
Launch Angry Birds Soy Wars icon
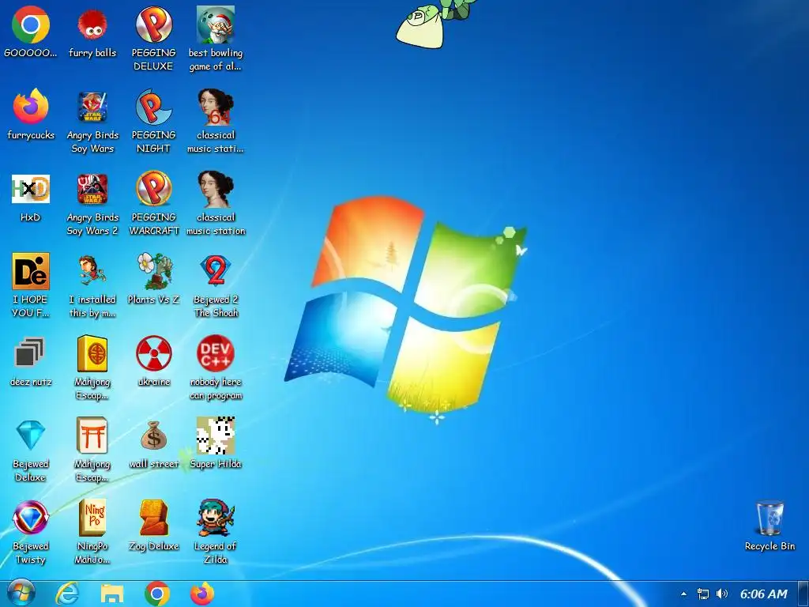[x=92, y=107]
